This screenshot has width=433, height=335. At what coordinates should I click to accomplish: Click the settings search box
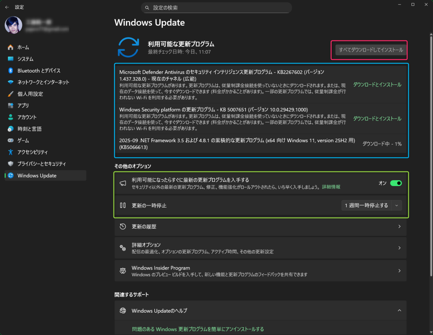click(216, 8)
